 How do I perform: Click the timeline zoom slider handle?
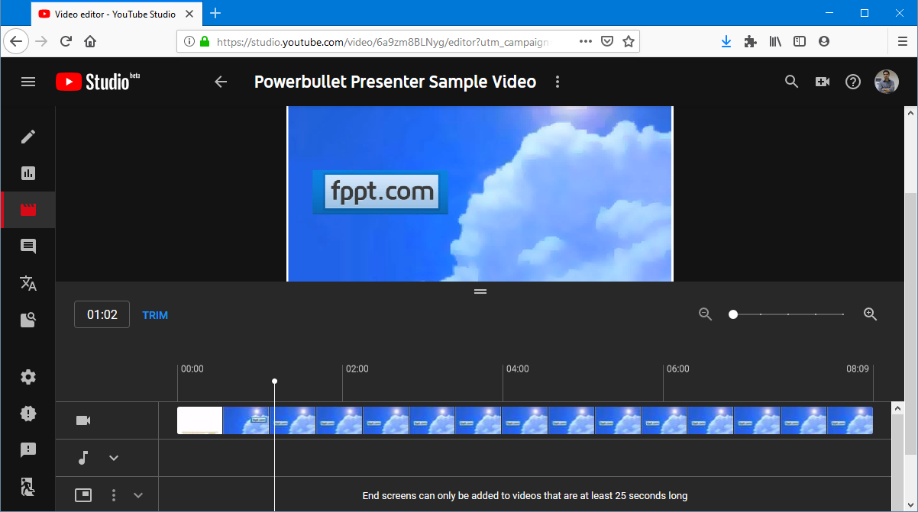pyautogui.click(x=733, y=314)
